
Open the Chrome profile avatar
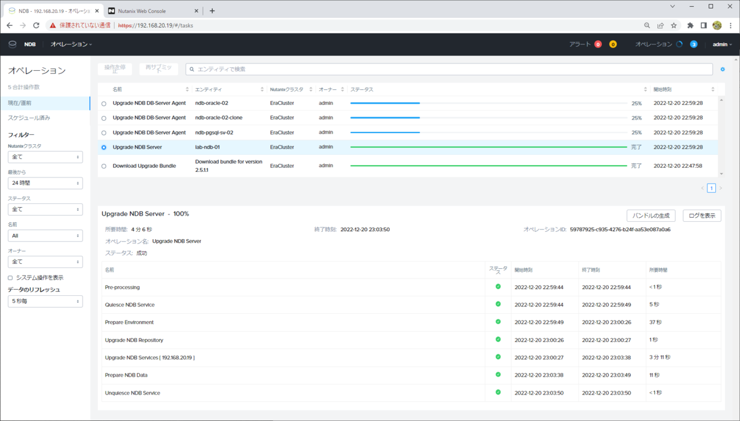click(717, 25)
